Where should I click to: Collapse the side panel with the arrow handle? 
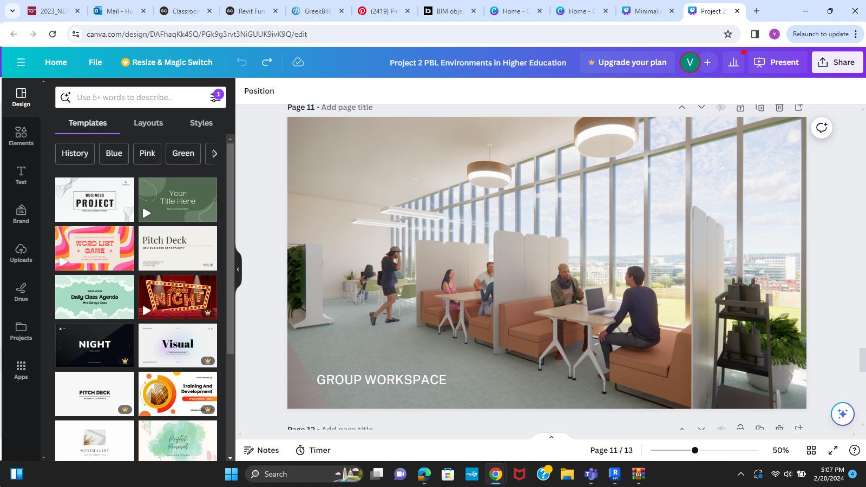238,269
